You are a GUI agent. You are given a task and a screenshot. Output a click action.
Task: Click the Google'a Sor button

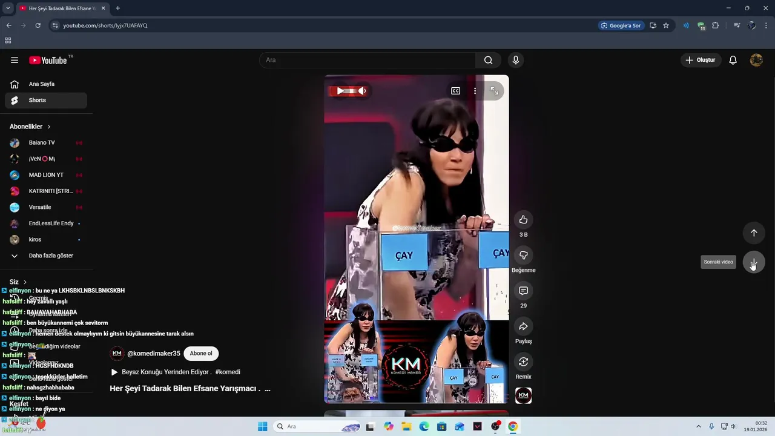pyautogui.click(x=620, y=25)
